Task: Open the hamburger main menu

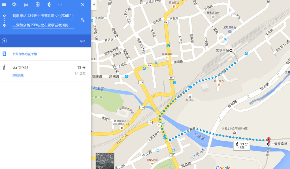Action: tap(4, 5)
